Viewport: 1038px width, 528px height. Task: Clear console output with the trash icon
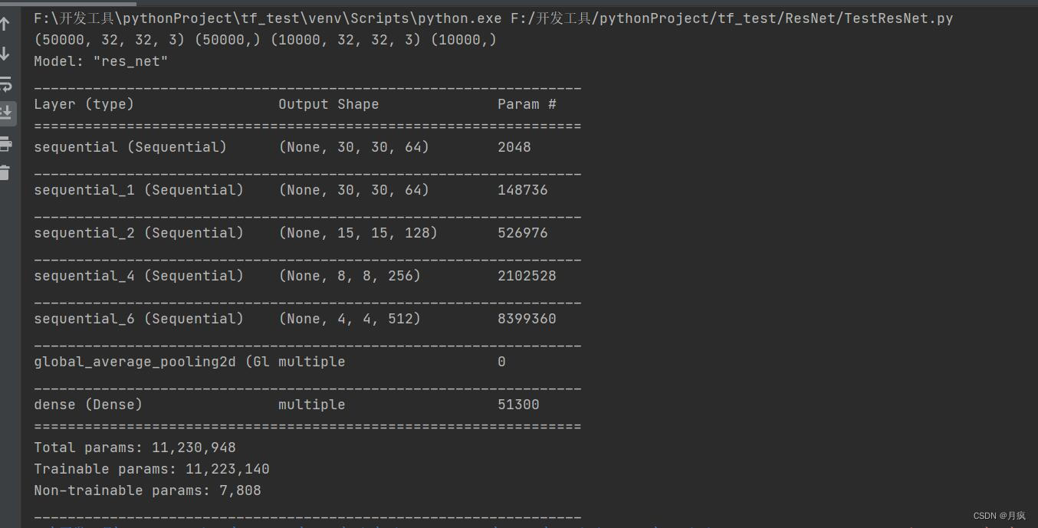5,173
